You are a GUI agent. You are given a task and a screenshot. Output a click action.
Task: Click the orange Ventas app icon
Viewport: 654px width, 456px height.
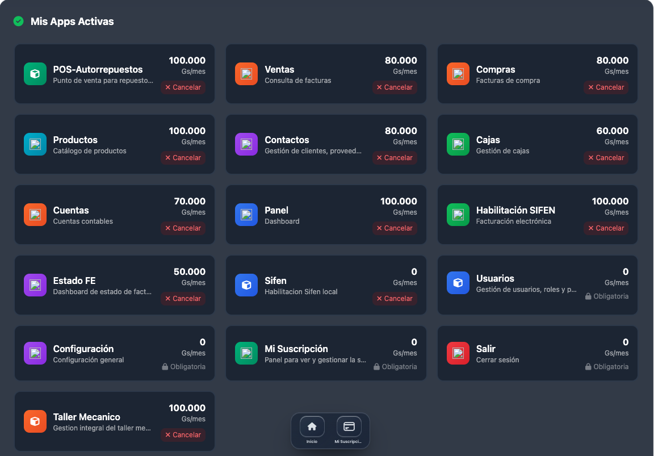pyautogui.click(x=246, y=74)
